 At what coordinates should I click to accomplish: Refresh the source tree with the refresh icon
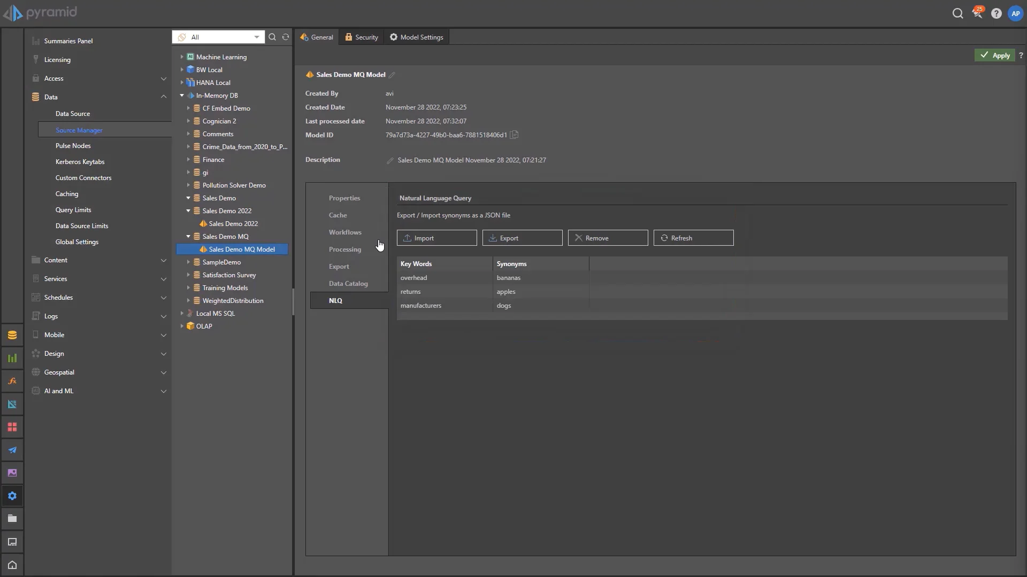286,37
